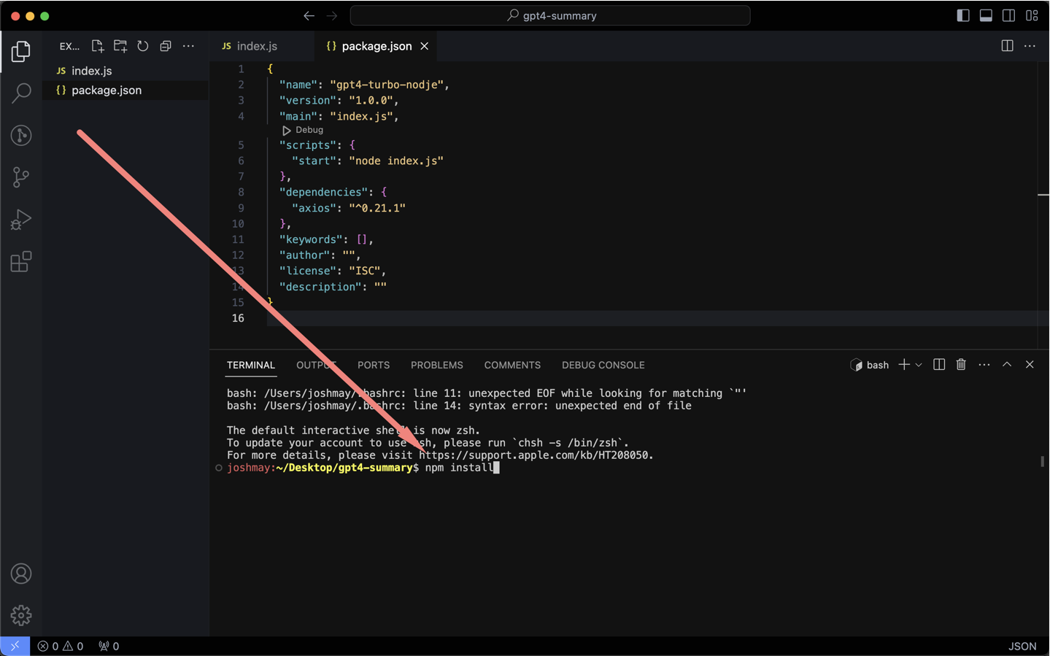Open Explorer more actions ellipsis
1050x656 pixels.
click(x=188, y=46)
